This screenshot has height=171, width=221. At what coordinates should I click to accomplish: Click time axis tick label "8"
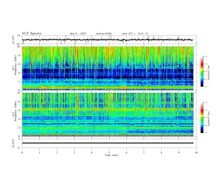tap(161, 153)
